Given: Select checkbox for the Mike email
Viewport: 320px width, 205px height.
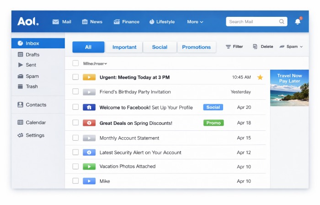Looking at the screenshot, I should (x=75, y=180).
